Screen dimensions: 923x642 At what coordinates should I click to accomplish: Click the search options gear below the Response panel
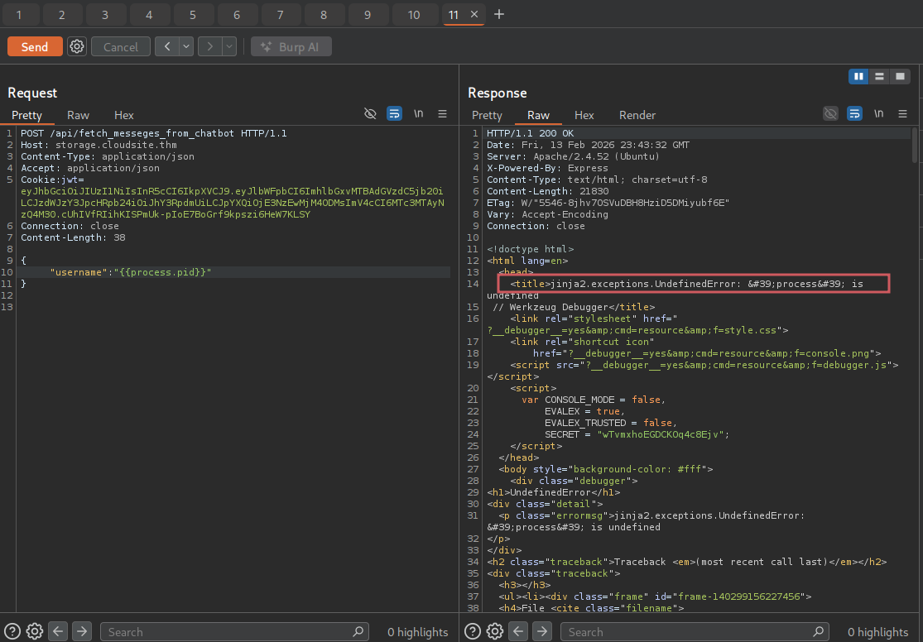[x=494, y=631]
